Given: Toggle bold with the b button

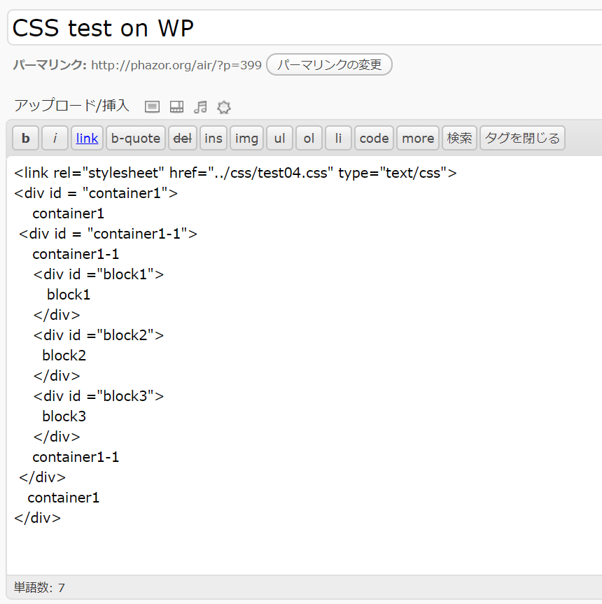Looking at the screenshot, I should 26,138.
